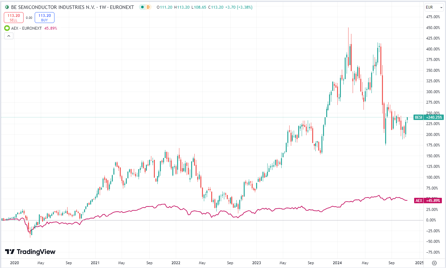Viewport: 446px width, 268px height.
Task: Click the 113.20 BUY button
Action: (x=45, y=18)
